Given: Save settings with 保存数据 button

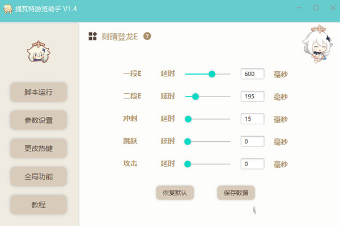Looking at the screenshot, I should click(x=236, y=193).
